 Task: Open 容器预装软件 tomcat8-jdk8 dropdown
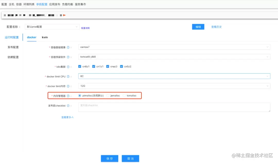coord(174,57)
